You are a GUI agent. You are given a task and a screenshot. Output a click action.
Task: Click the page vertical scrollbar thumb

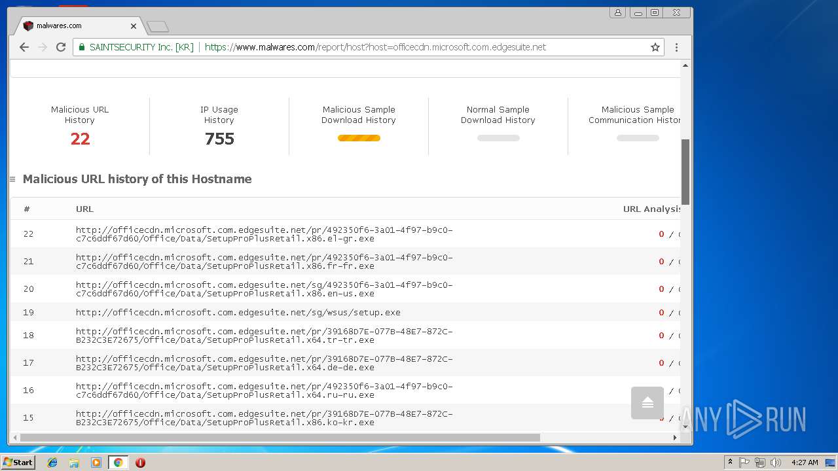pyautogui.click(x=685, y=171)
